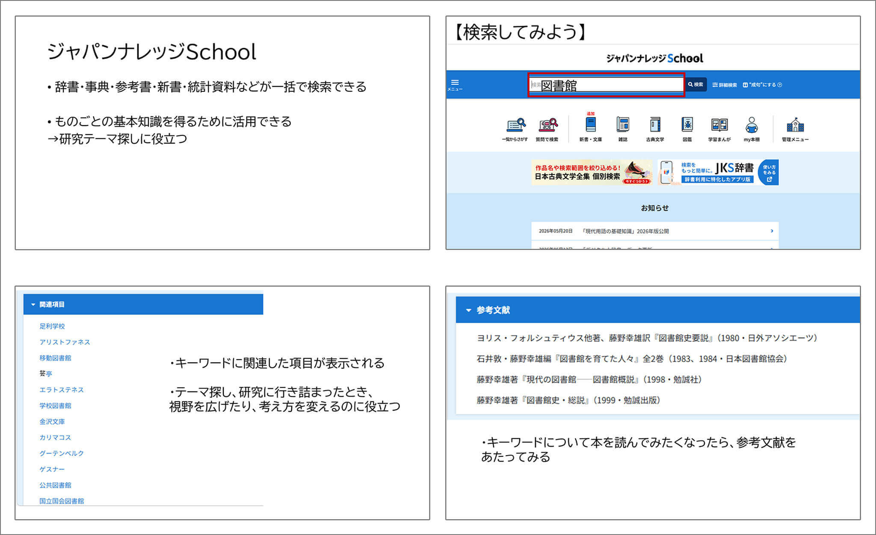Open the JKS辞書 app banner

click(x=718, y=172)
